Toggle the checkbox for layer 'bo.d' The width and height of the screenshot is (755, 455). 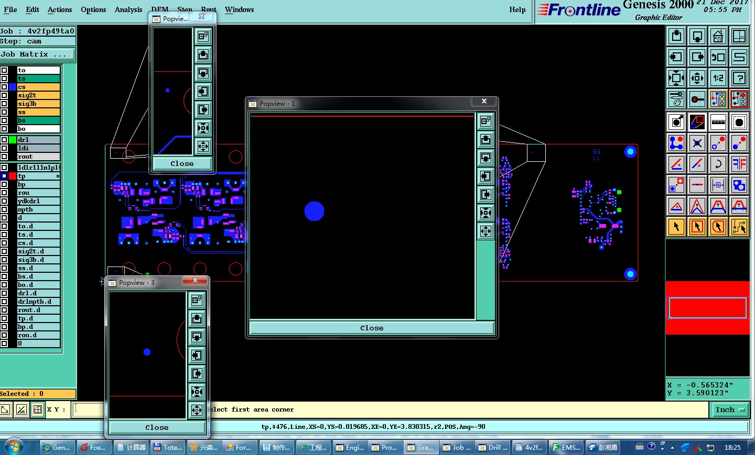click(x=4, y=285)
